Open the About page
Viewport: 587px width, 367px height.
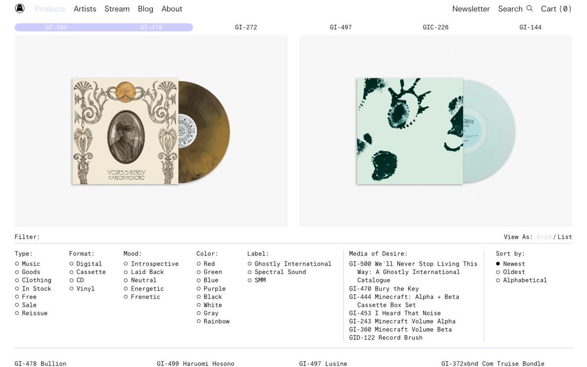click(172, 9)
